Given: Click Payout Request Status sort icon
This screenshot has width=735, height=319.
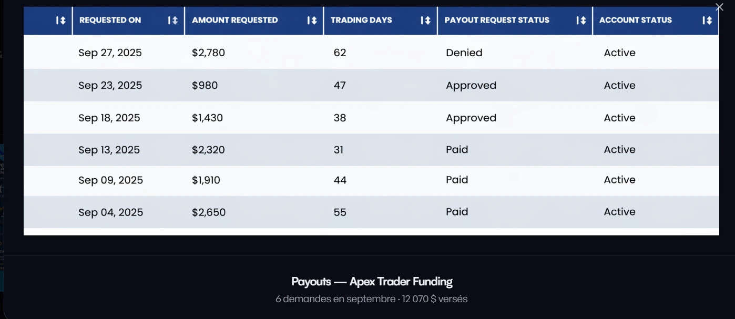Looking at the screenshot, I should point(581,20).
